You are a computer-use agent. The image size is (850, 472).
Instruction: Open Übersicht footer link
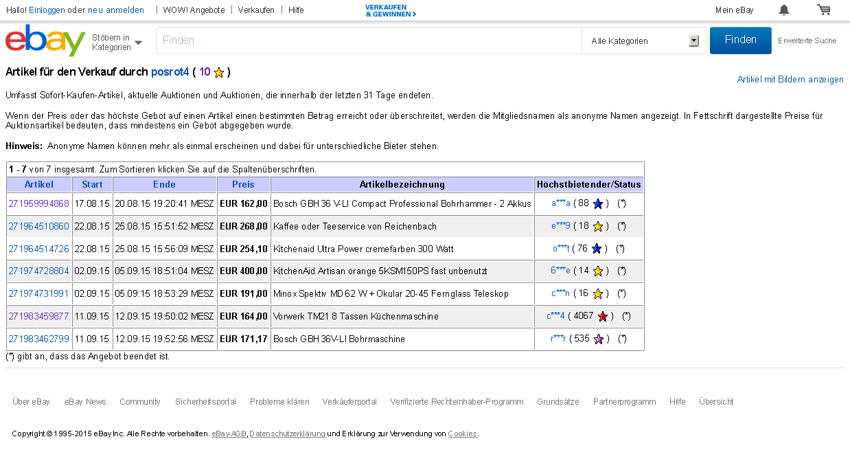716,402
